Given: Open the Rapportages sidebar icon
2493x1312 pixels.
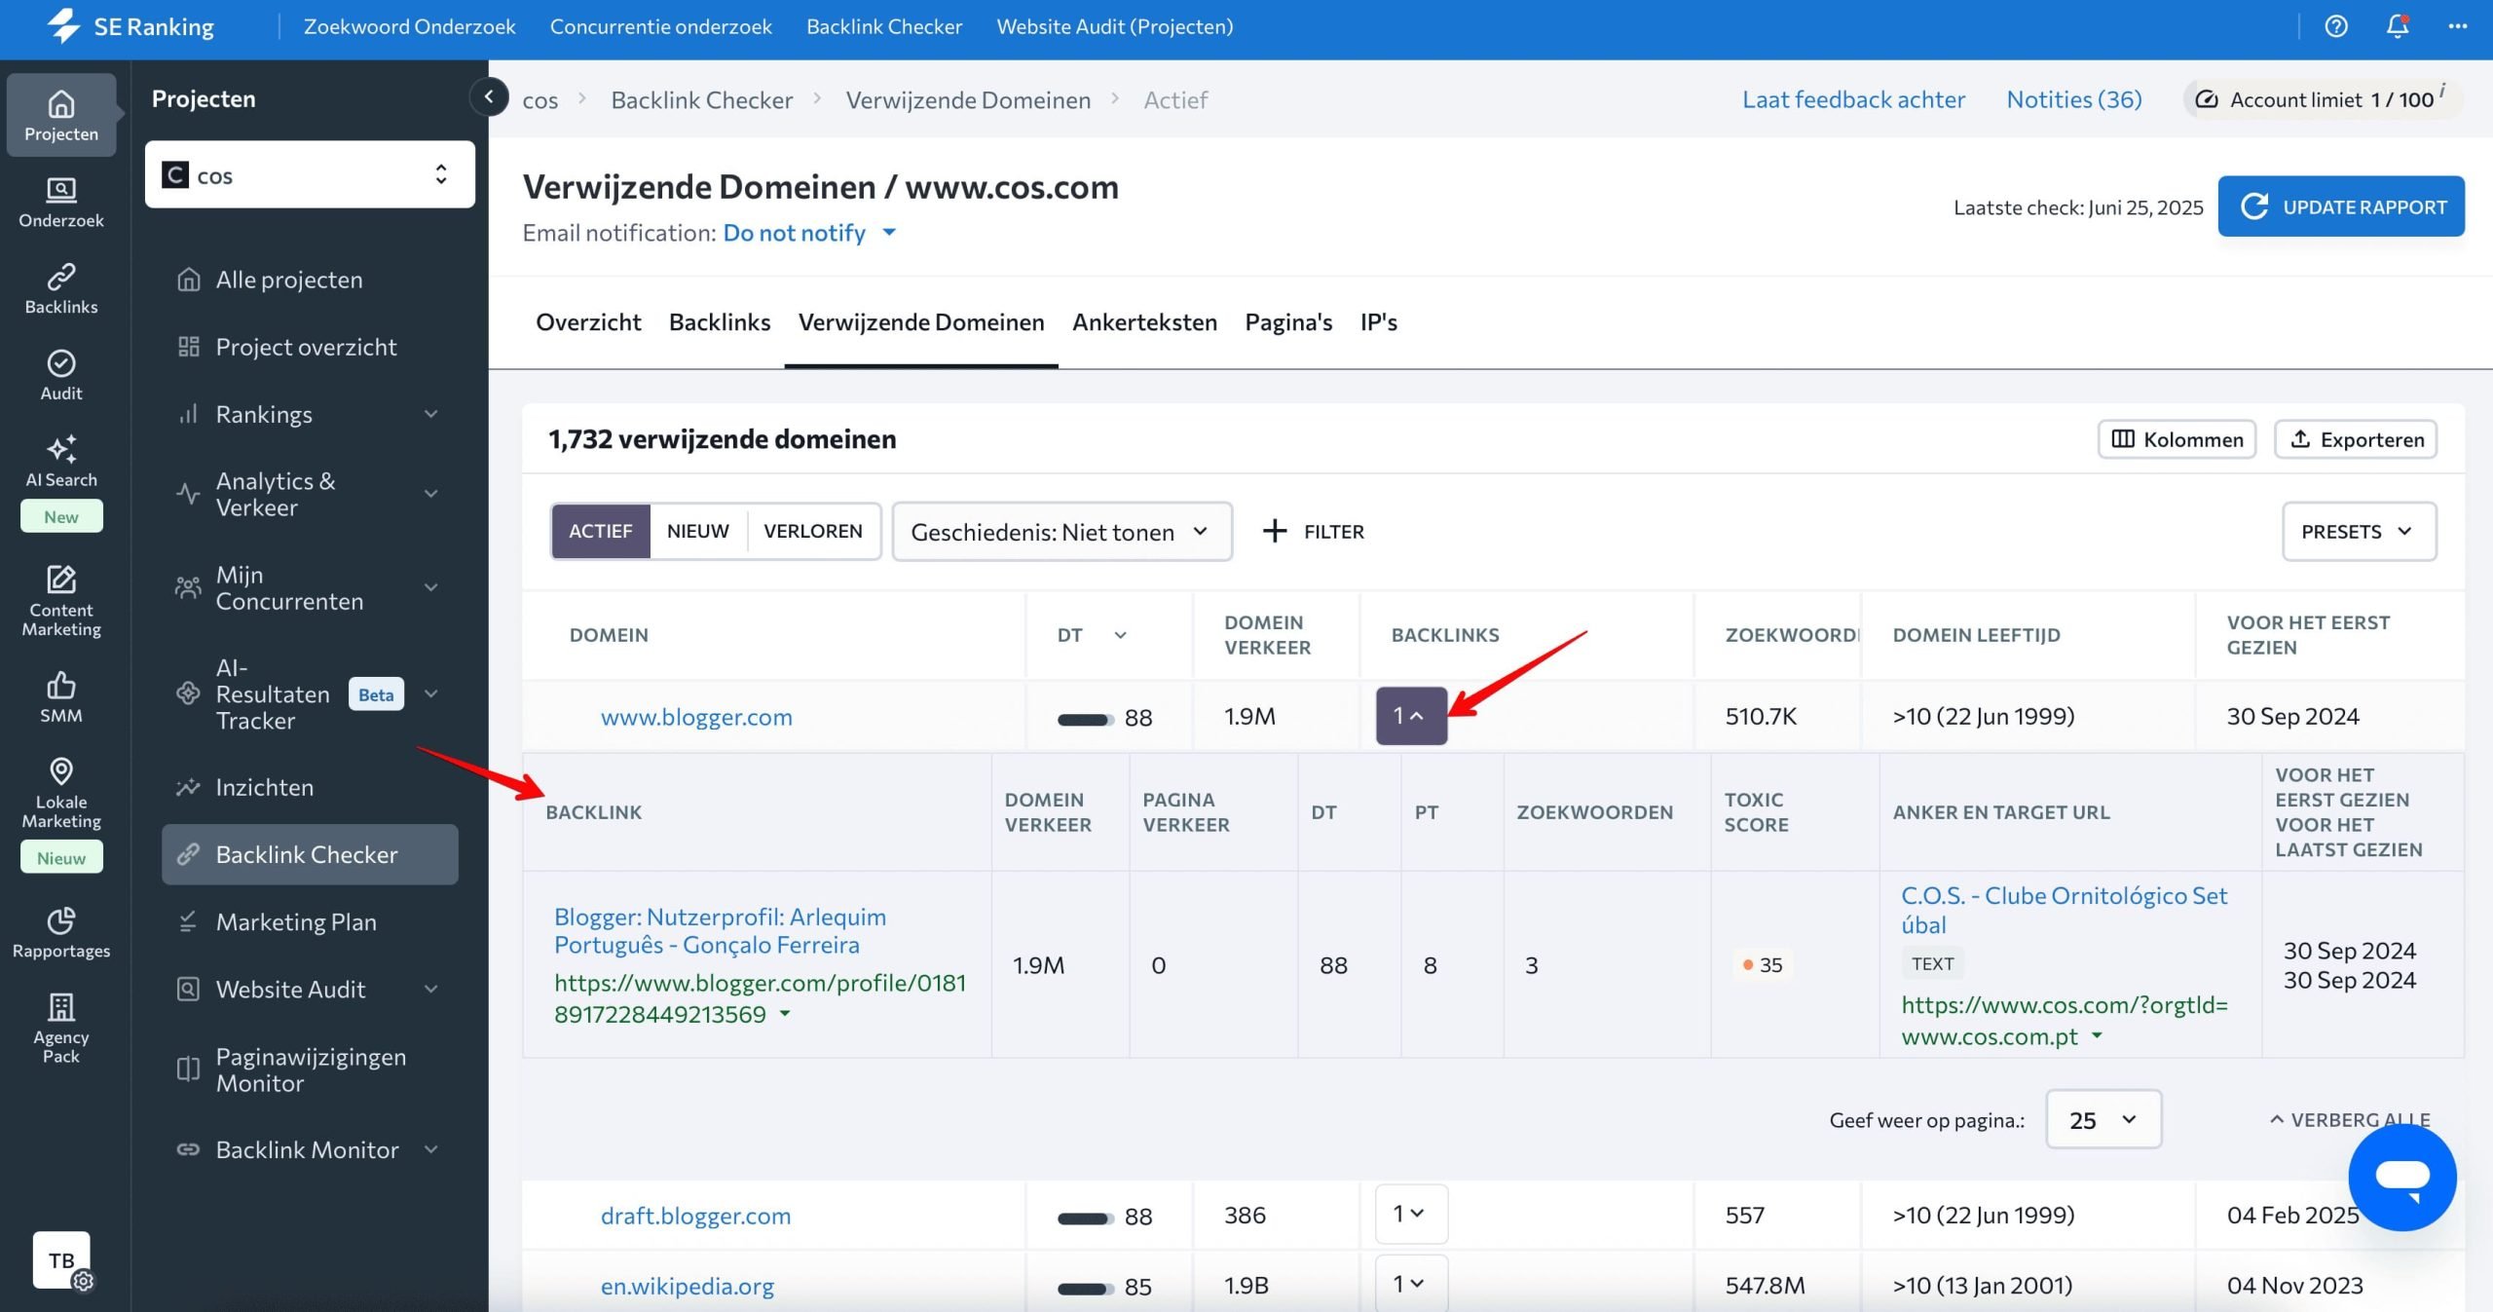Looking at the screenshot, I should coord(61,932).
